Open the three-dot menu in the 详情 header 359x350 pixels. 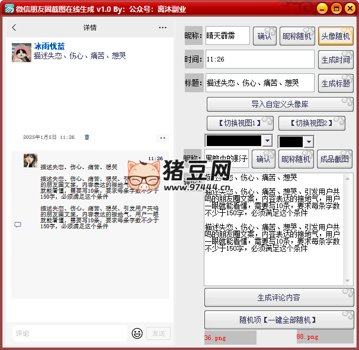tap(162, 28)
